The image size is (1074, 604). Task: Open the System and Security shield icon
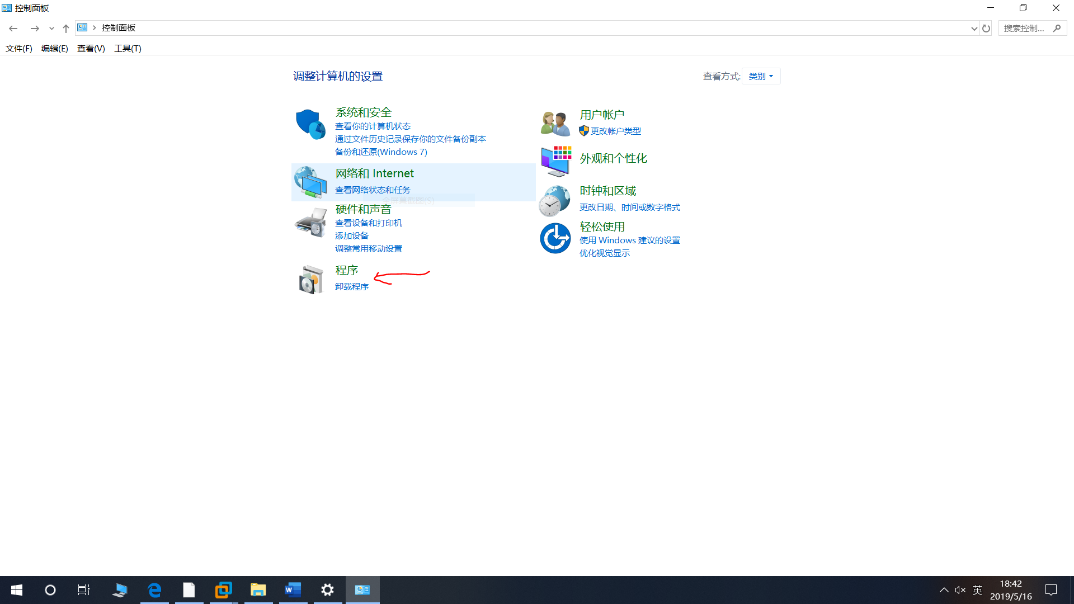(x=310, y=124)
